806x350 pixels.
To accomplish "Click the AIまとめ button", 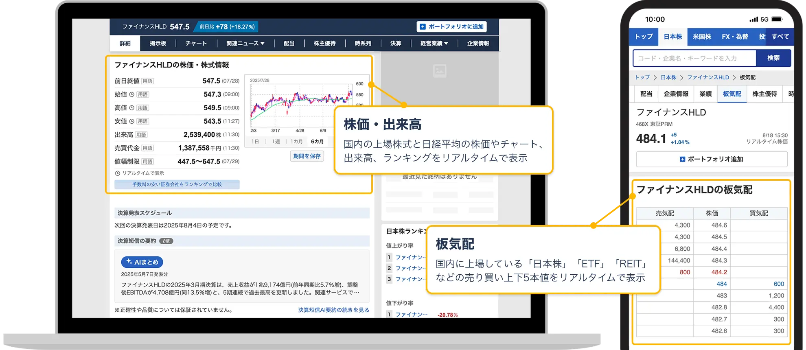I will [x=142, y=262].
